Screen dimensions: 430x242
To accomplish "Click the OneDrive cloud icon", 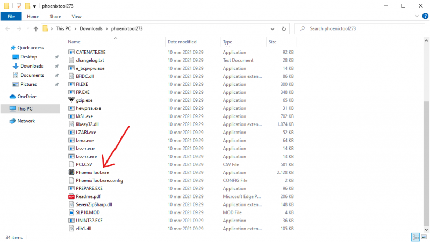I will (12, 97).
